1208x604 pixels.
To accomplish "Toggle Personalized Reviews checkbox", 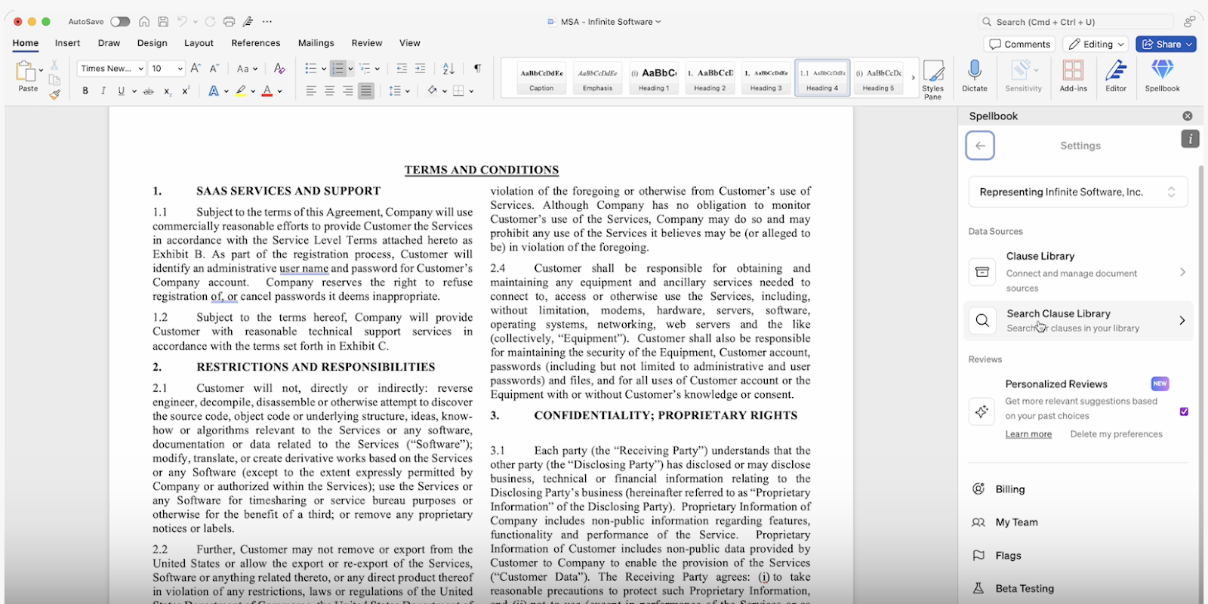I will 1184,411.
